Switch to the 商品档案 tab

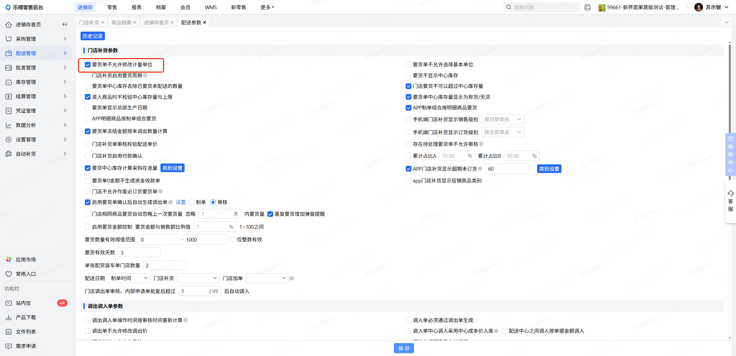point(121,22)
